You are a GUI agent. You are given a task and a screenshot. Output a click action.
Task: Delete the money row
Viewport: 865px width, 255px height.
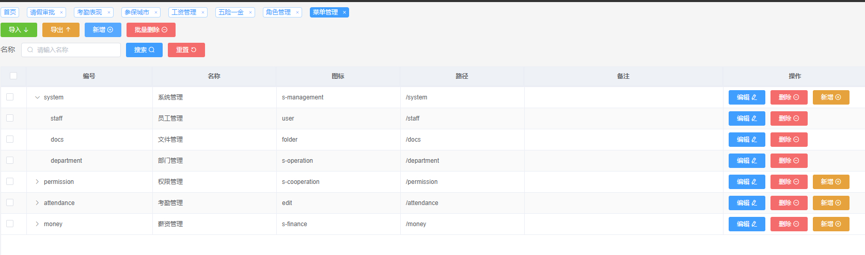point(789,224)
